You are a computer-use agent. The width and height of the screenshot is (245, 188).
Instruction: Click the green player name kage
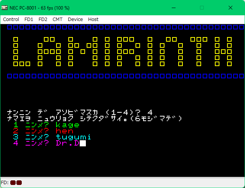click(68, 125)
